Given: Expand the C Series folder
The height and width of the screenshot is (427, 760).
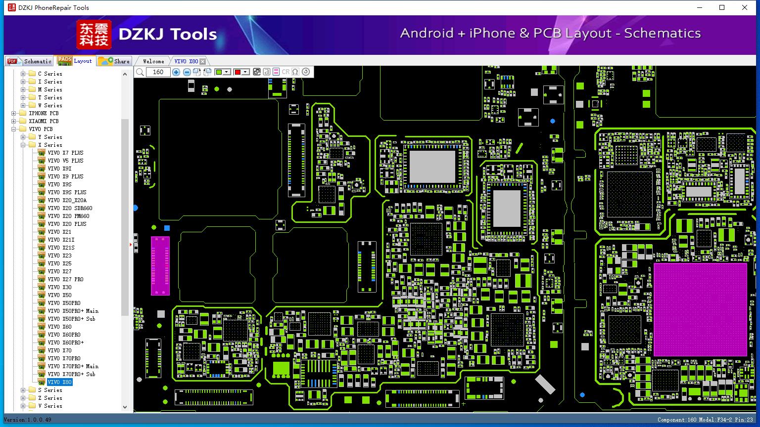Looking at the screenshot, I should coord(23,74).
